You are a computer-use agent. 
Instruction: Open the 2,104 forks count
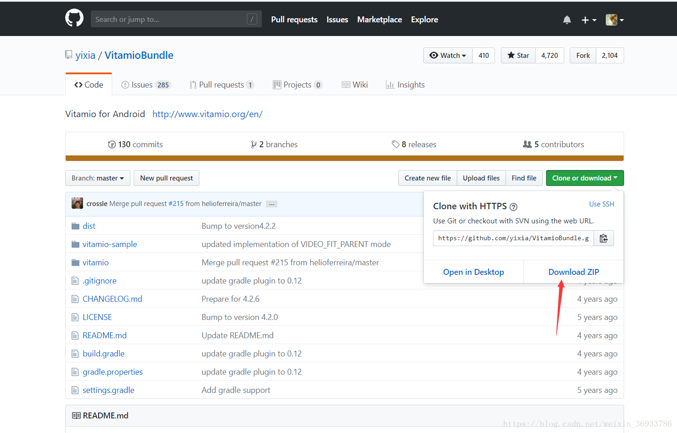click(x=610, y=56)
